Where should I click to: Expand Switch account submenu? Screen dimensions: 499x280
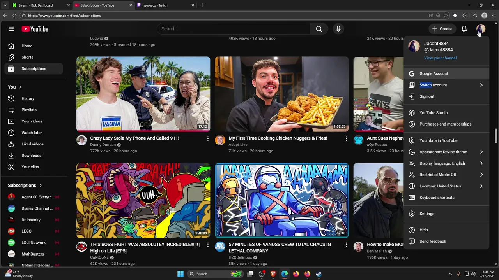(446, 85)
